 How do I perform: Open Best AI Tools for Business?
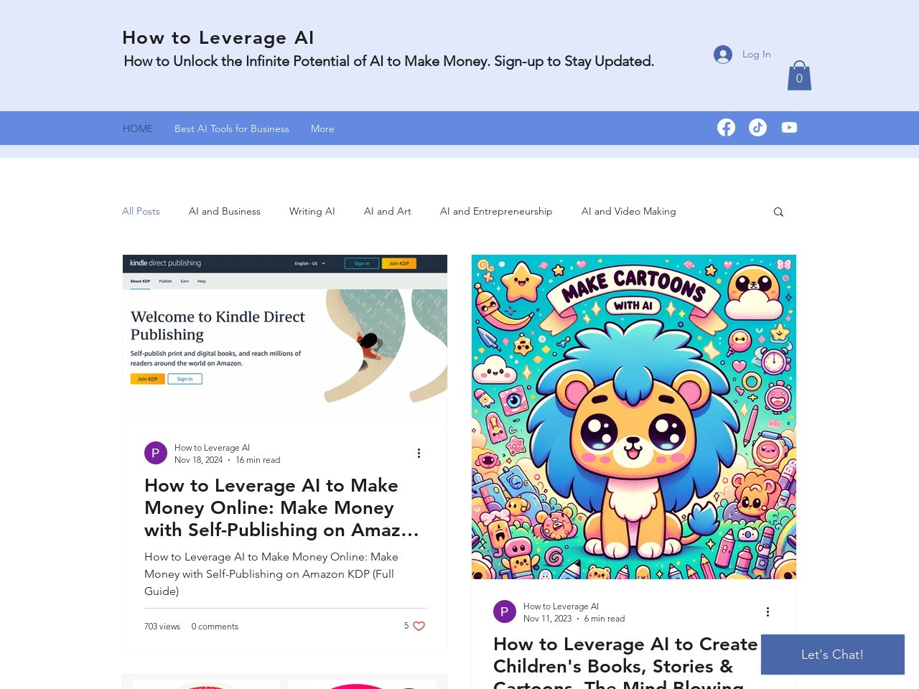231,128
